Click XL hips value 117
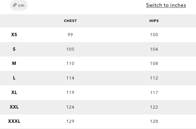This screenshot has width=196, height=129. [x=154, y=92]
